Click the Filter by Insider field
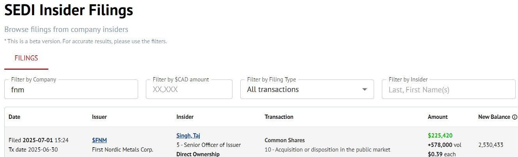 (x=449, y=90)
